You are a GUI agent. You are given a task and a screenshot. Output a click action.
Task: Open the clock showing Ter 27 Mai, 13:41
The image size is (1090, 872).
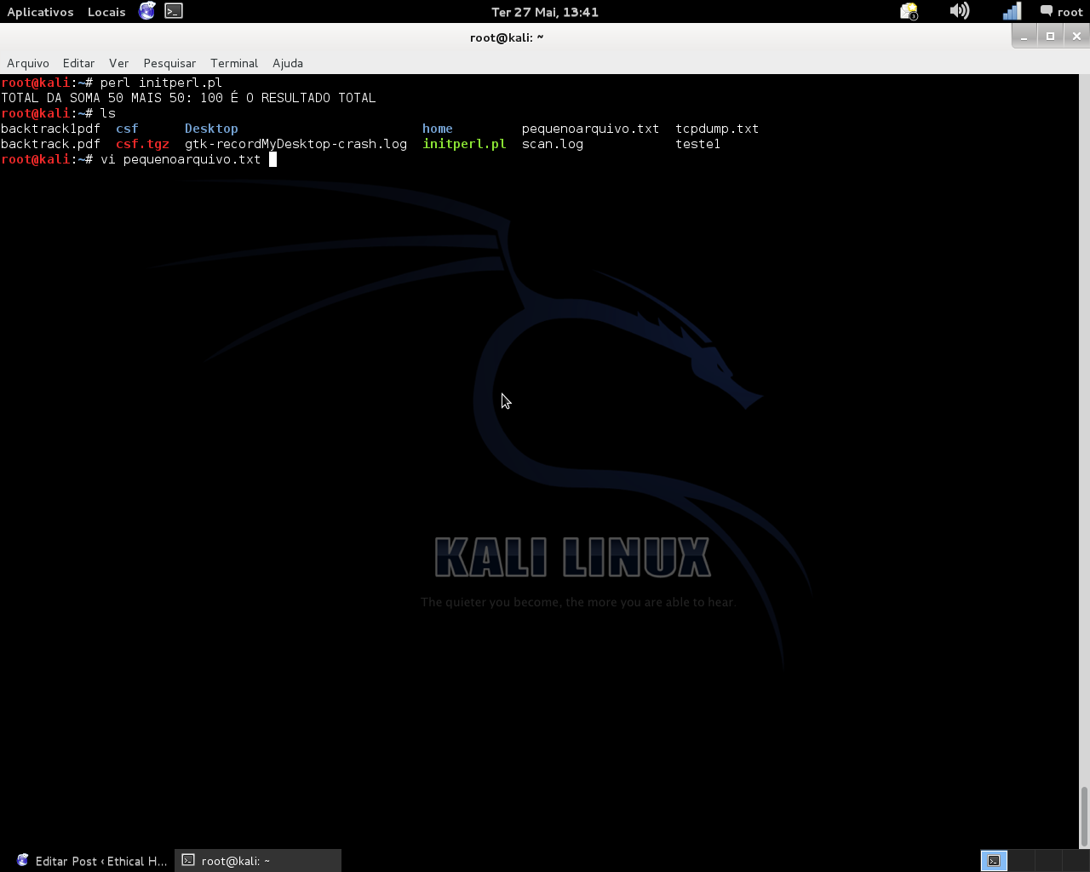pos(545,12)
